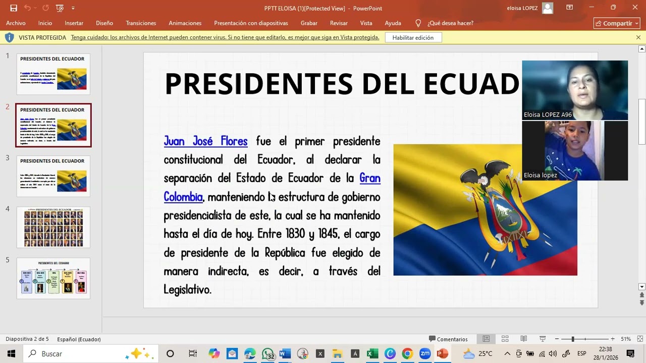
Task: Click the ¿Qué desea hacer? search box
Action: pos(450,23)
